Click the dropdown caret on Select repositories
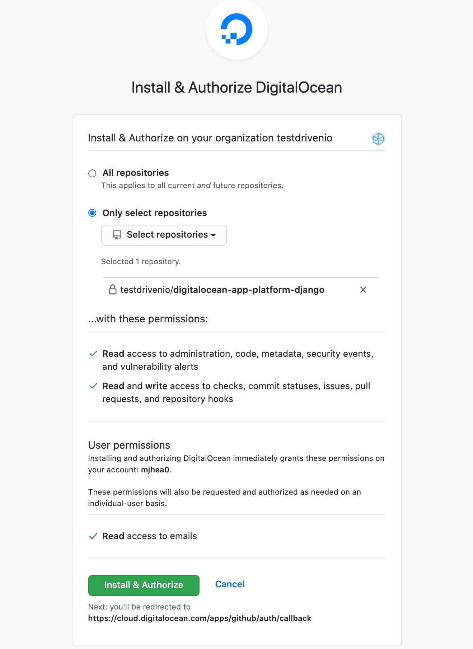473x649 pixels. (x=213, y=235)
